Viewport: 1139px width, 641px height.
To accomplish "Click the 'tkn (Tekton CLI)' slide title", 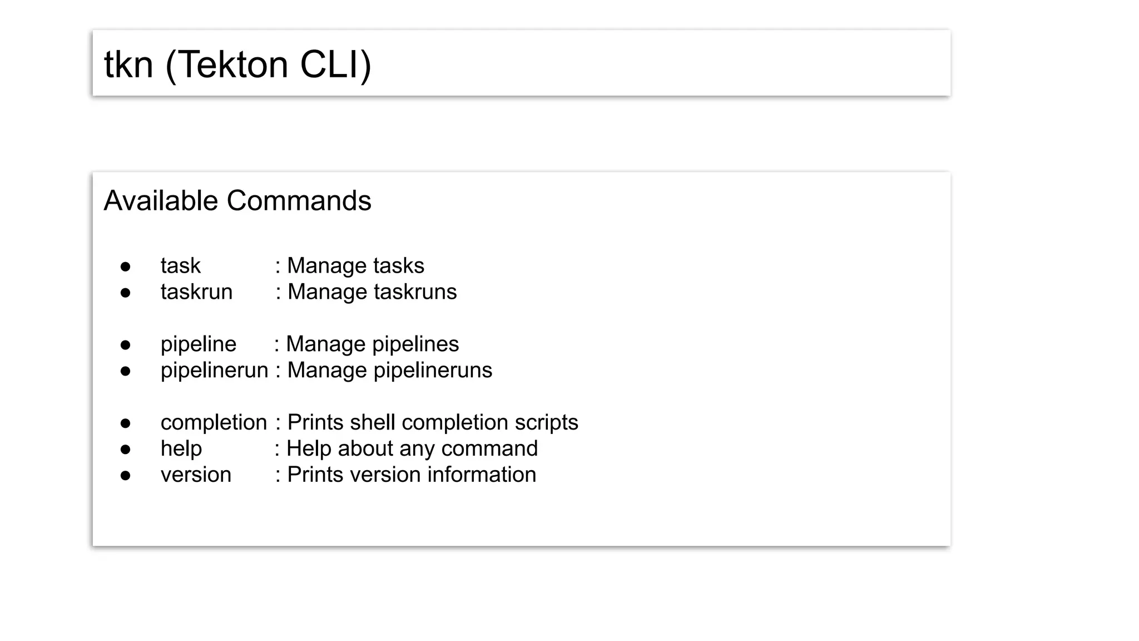I will (x=237, y=65).
